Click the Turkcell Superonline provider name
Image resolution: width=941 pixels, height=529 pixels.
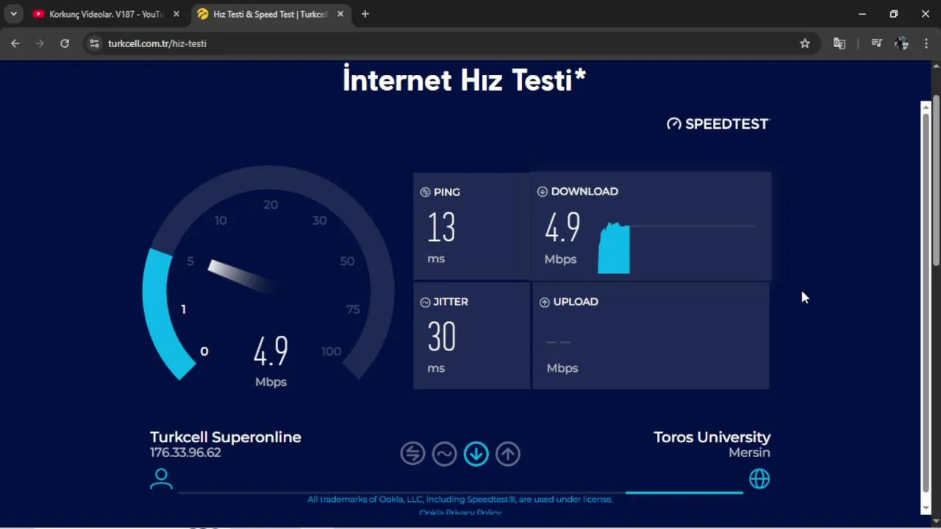tap(226, 437)
